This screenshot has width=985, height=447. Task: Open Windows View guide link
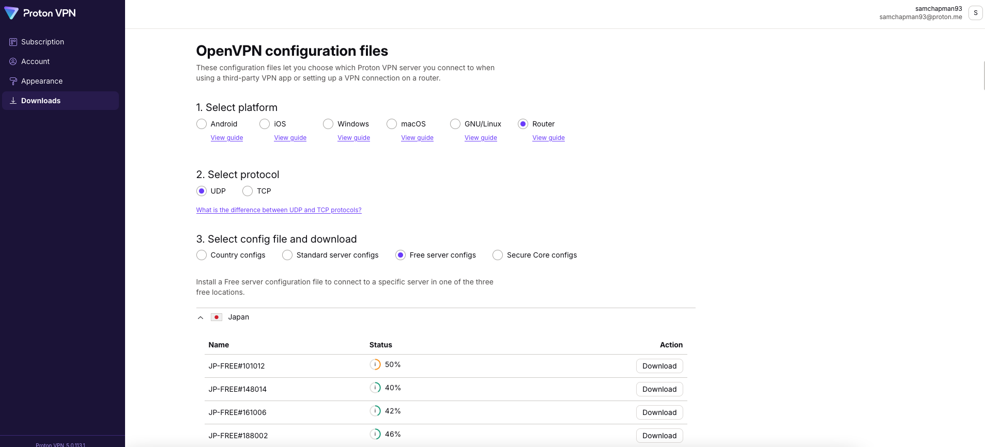(354, 138)
